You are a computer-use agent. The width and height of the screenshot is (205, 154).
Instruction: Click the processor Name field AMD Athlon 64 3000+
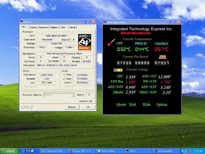point(56,36)
